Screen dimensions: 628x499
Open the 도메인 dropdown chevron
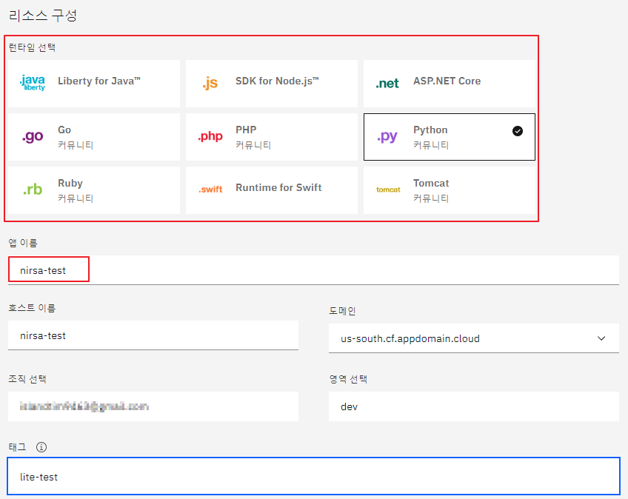[601, 338]
